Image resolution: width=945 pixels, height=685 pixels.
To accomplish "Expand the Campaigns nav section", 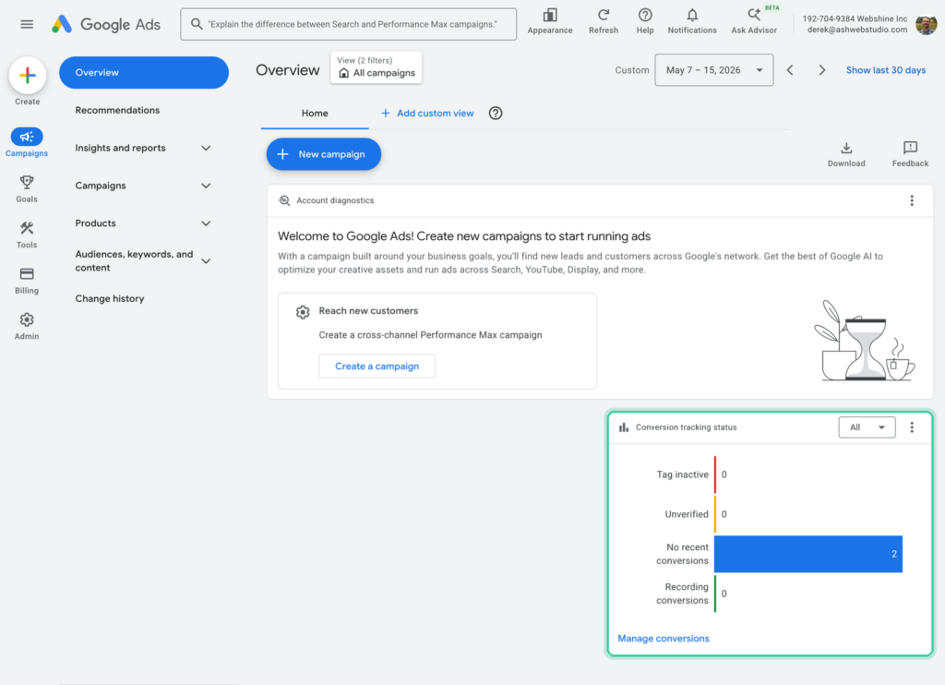I will tap(206, 186).
